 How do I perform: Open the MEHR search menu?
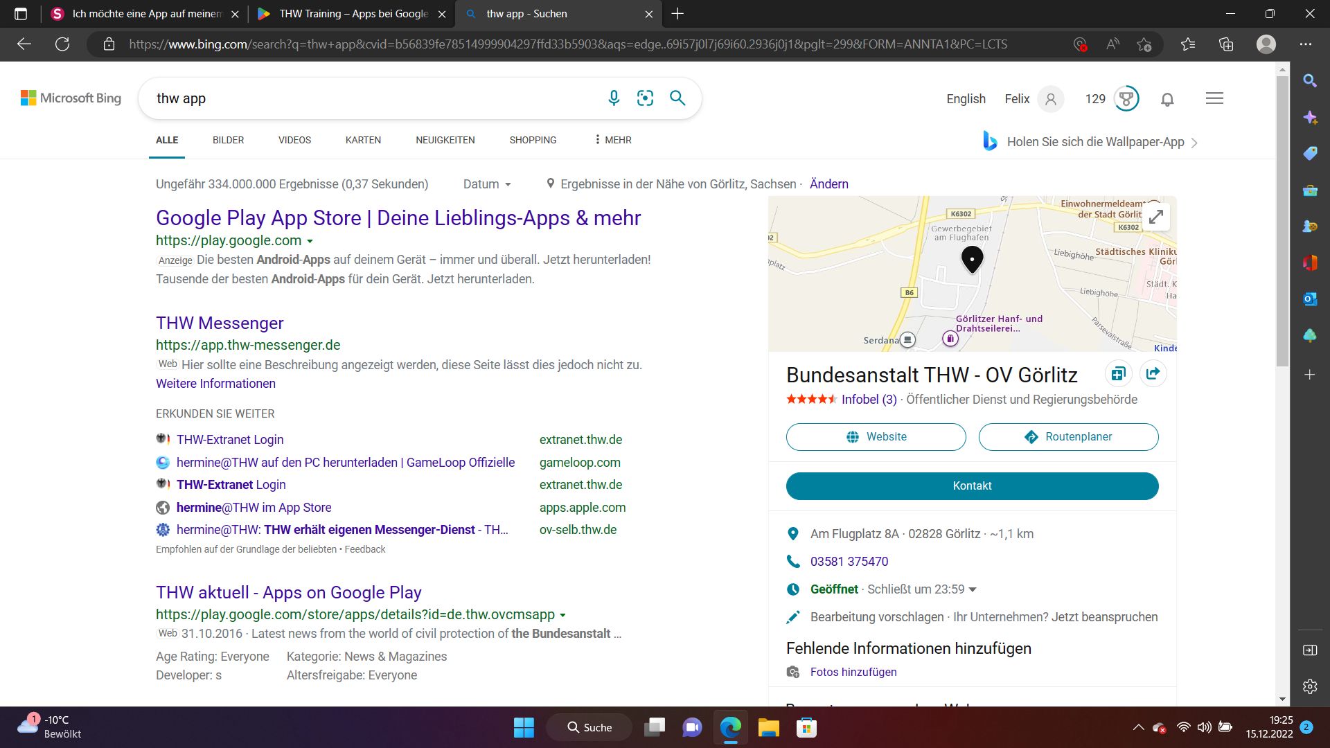pyautogui.click(x=613, y=140)
